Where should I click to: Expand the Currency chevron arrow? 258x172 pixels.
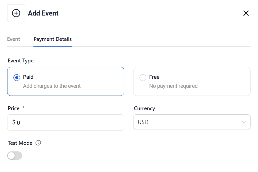[x=244, y=122]
